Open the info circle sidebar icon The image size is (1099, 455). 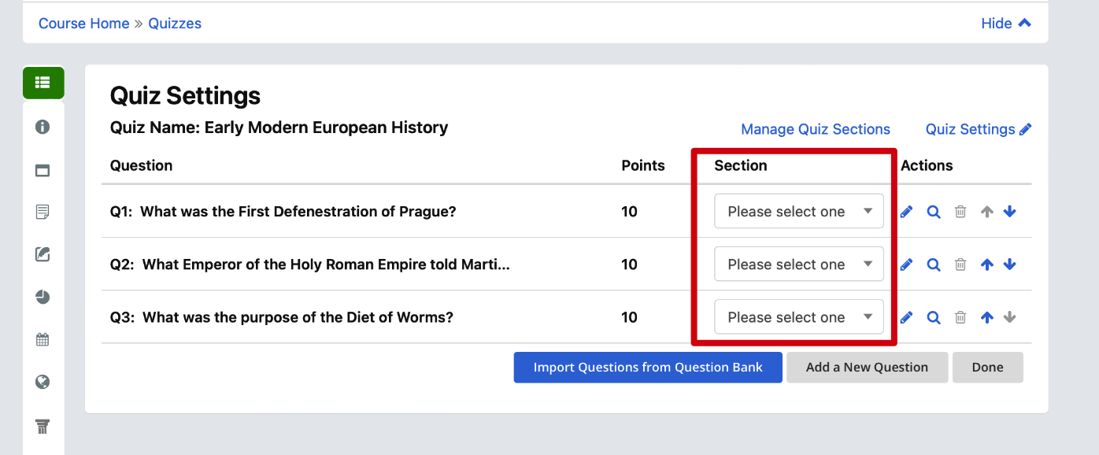pyautogui.click(x=43, y=127)
